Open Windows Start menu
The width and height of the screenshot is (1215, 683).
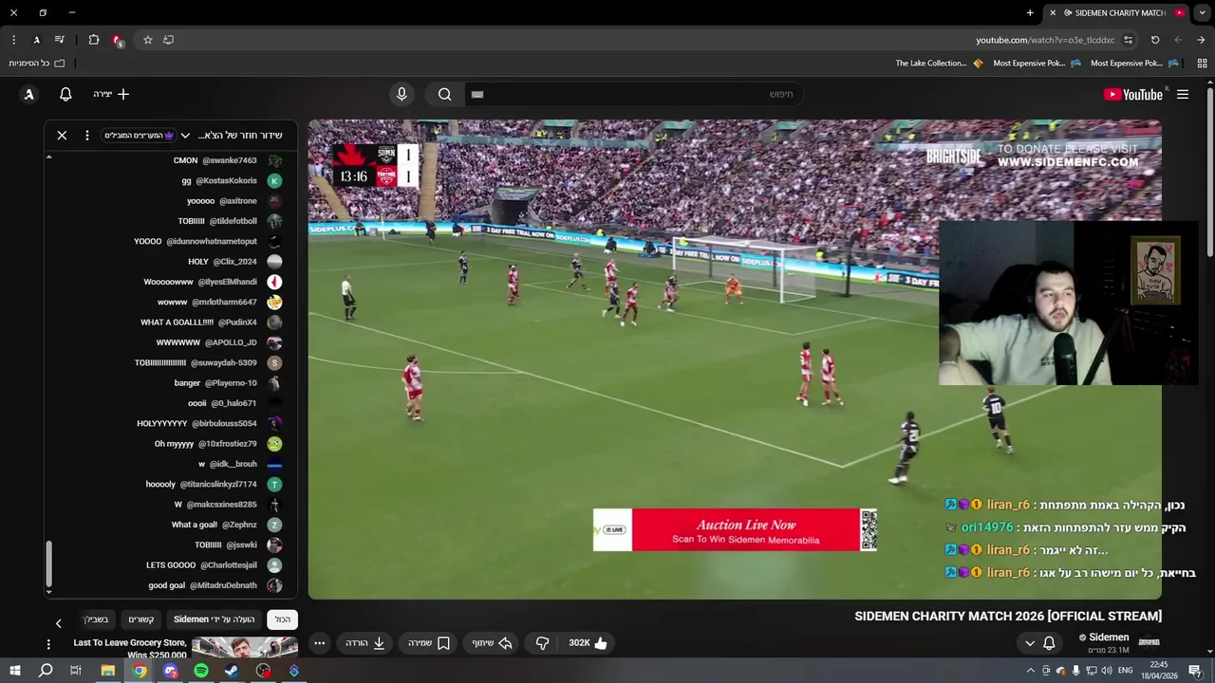point(14,671)
